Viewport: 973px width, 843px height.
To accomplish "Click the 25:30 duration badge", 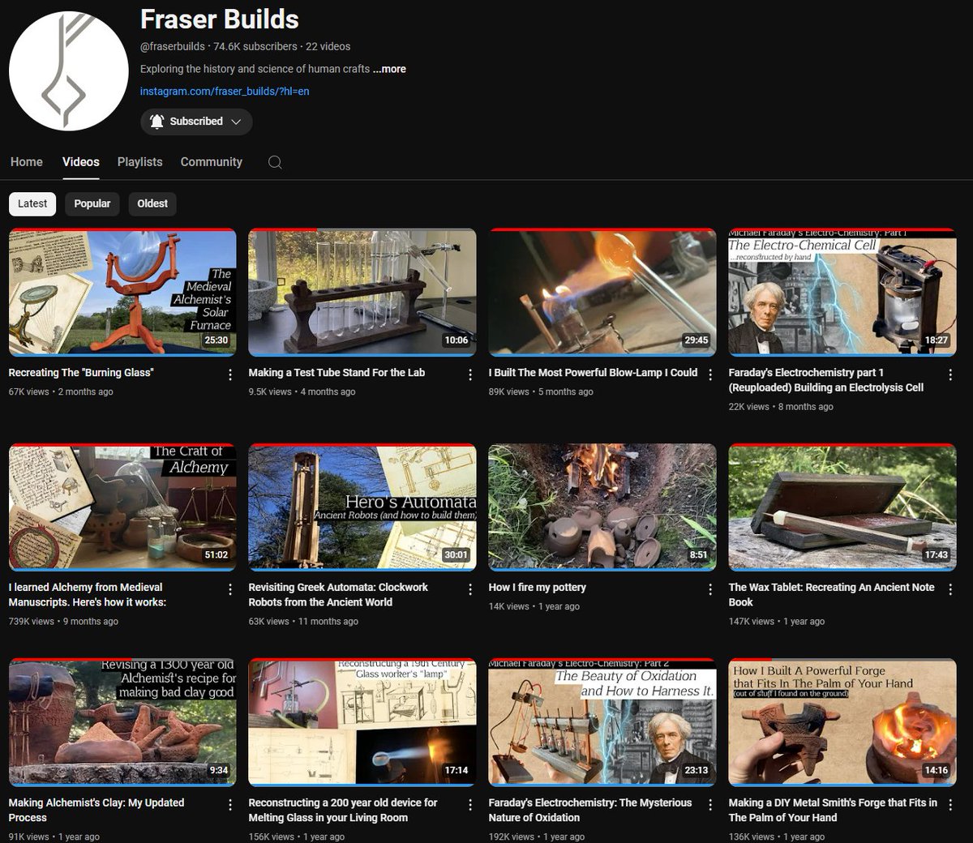I will pyautogui.click(x=216, y=340).
